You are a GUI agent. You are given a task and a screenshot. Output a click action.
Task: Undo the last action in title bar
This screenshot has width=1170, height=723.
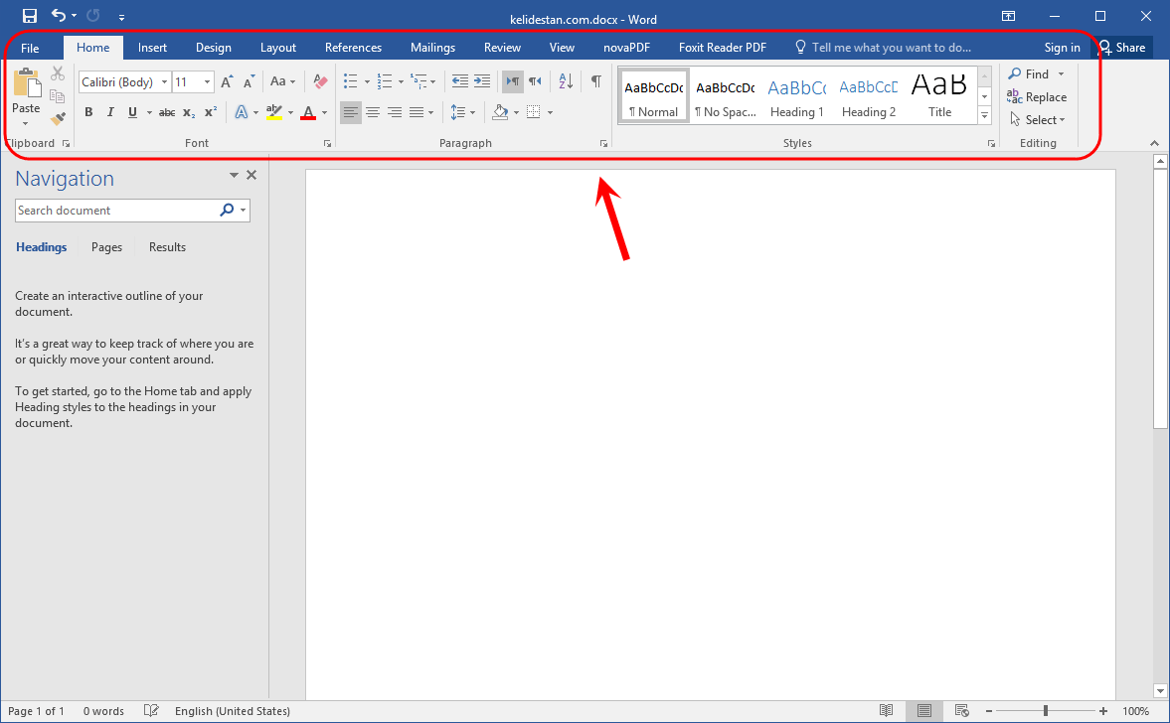click(x=59, y=15)
